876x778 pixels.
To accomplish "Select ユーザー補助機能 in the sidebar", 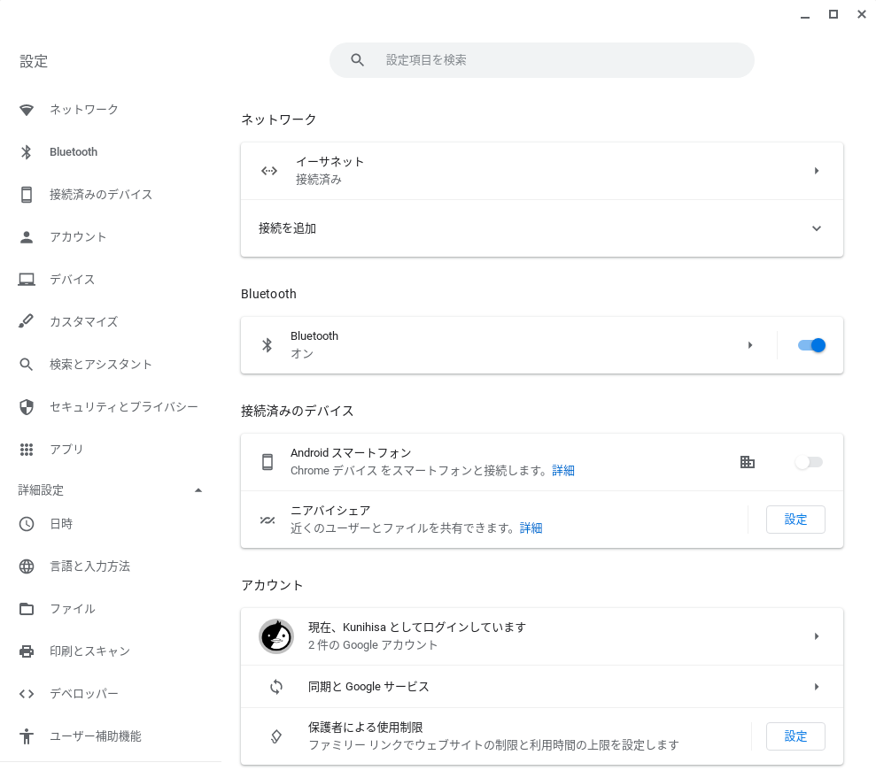I will [95, 736].
